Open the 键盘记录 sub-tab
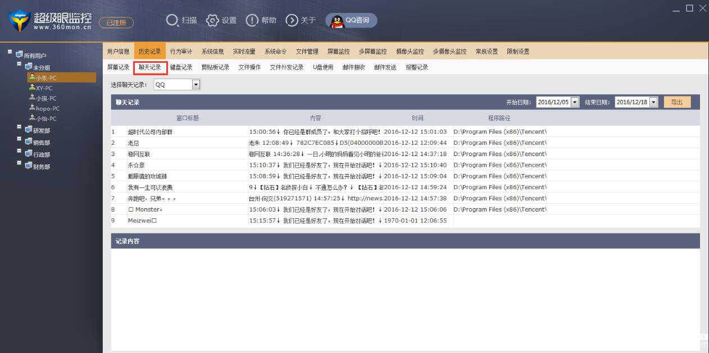Screen dimensions: 709x353 click(181, 67)
